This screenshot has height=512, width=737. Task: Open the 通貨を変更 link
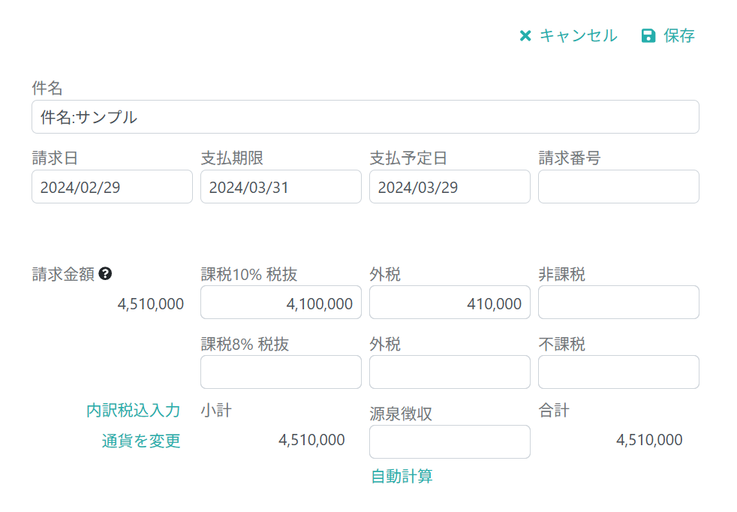tap(141, 441)
